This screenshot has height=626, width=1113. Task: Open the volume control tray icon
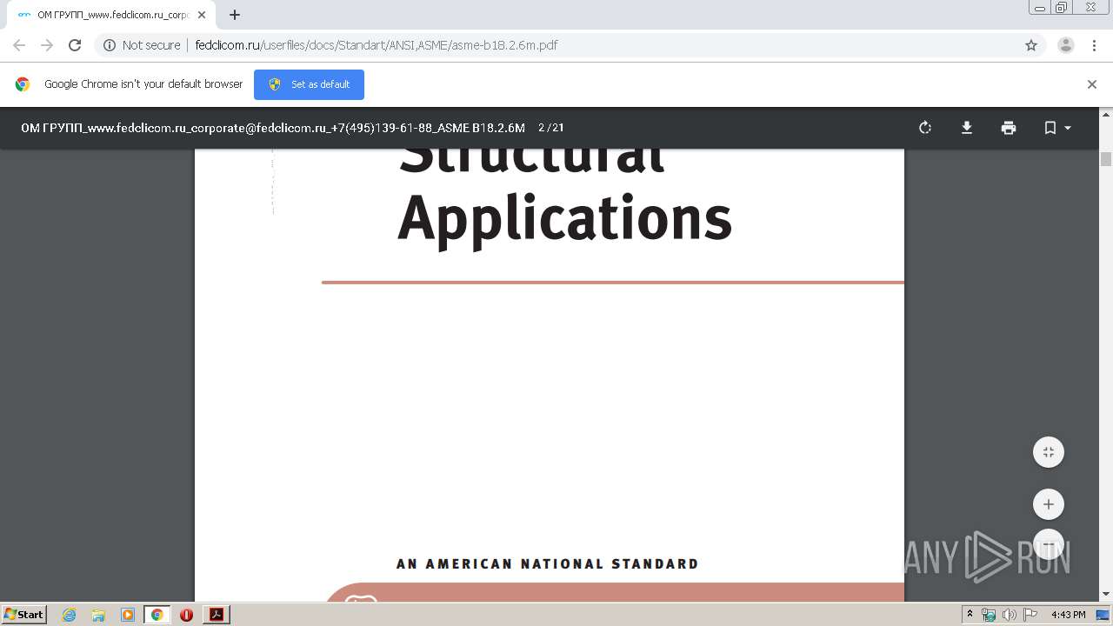[1010, 615]
